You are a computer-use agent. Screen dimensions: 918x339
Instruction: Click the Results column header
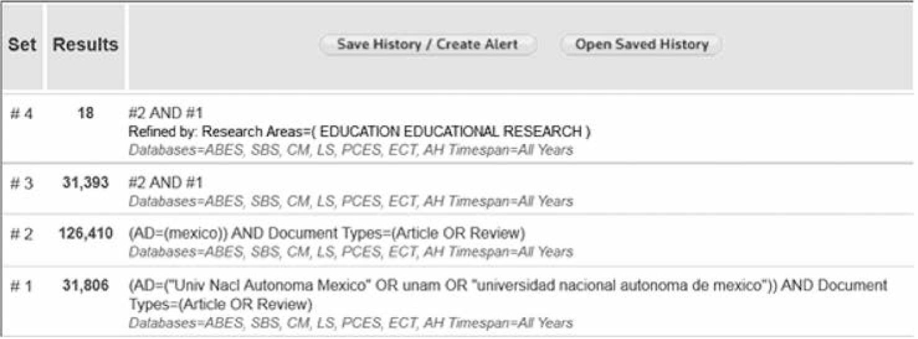tap(85, 45)
